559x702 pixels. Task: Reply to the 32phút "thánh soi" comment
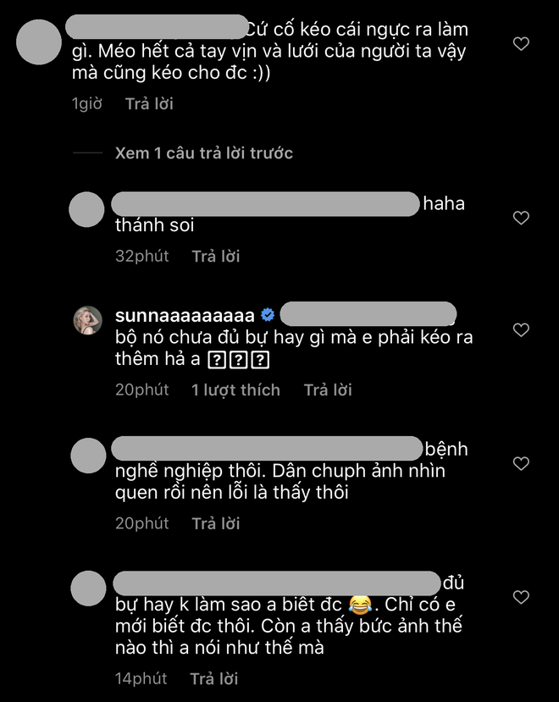pos(216,256)
